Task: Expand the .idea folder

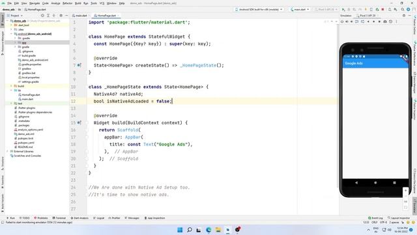Action: (x=11, y=29)
